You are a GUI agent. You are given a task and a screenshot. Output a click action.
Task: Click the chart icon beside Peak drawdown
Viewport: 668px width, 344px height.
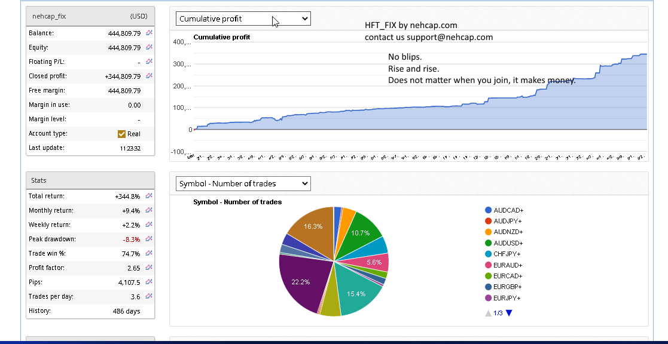tap(150, 239)
